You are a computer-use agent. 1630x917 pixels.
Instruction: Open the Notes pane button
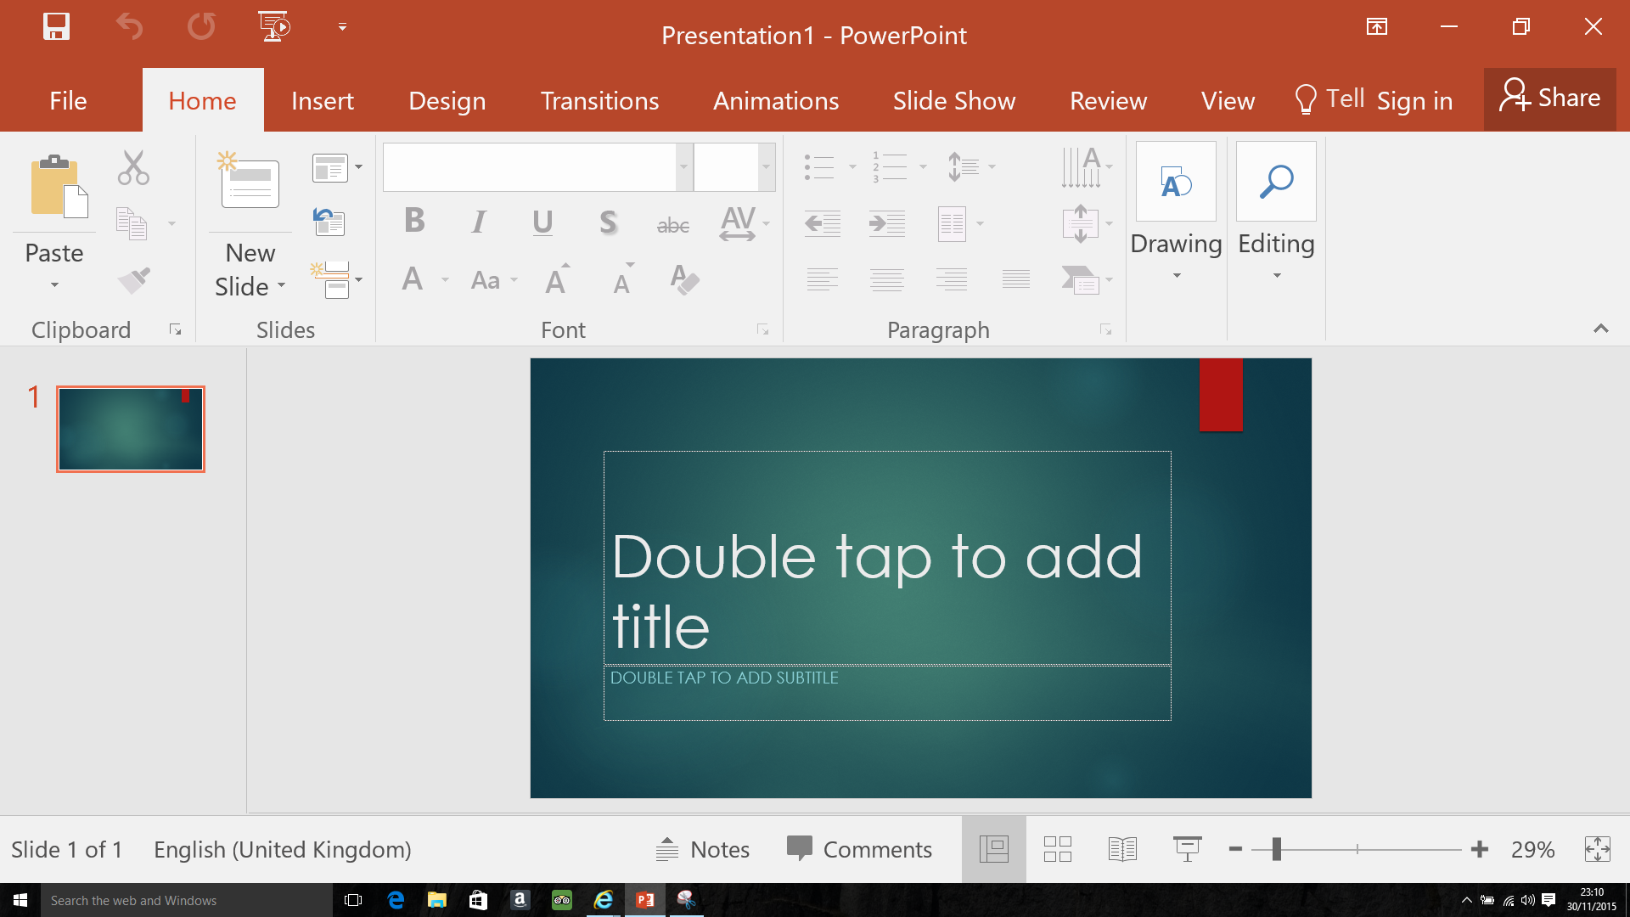[x=703, y=849]
